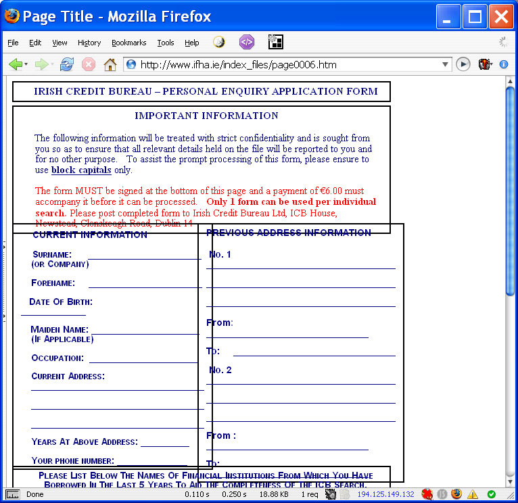Click the 'YOUR PHONE NUMBER:' label
Screen dimensions: 518x503
click(x=72, y=461)
